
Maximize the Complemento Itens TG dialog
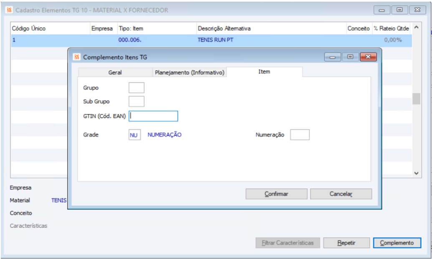(350, 57)
